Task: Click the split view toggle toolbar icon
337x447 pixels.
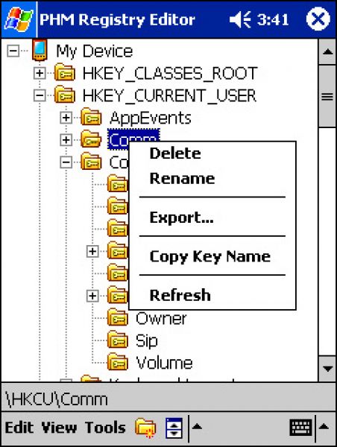Action: coord(174,428)
